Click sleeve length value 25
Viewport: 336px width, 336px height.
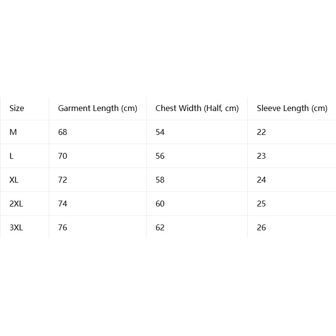pyautogui.click(x=261, y=204)
